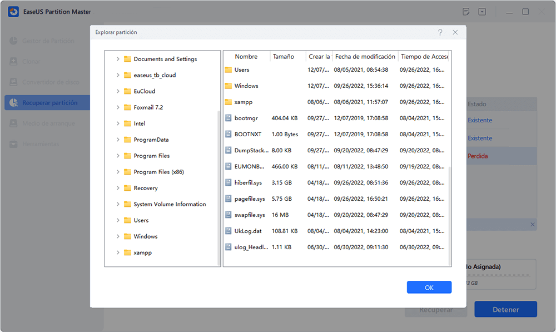Click the Recuperar partición sidebar icon
The height and width of the screenshot is (332, 556).
pos(13,102)
